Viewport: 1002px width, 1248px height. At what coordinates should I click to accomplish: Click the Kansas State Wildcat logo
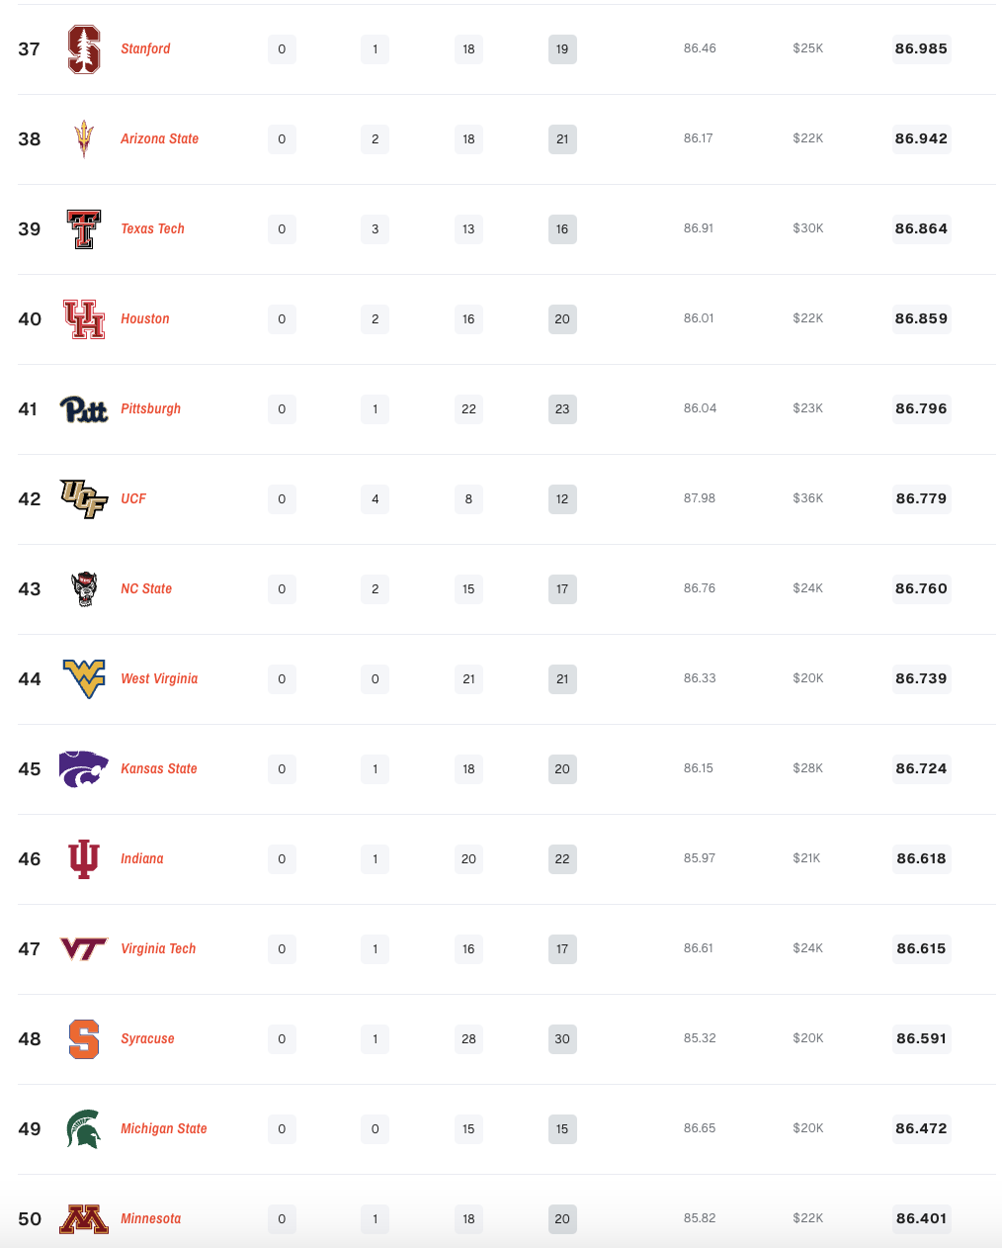(x=84, y=769)
